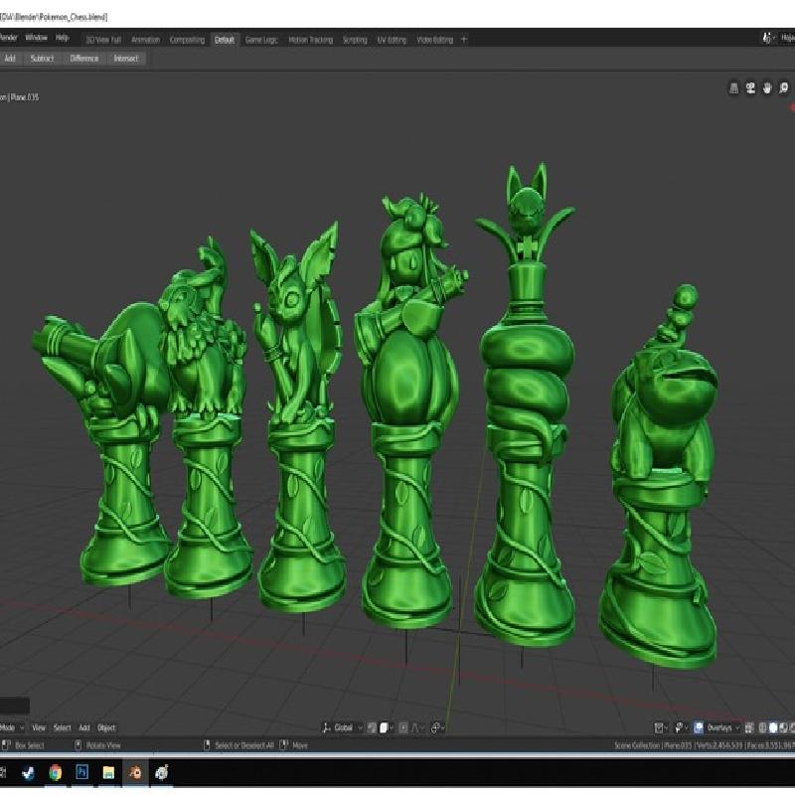The image size is (795, 795).
Task: Open the Window menu in top bar
Action: 36,38
